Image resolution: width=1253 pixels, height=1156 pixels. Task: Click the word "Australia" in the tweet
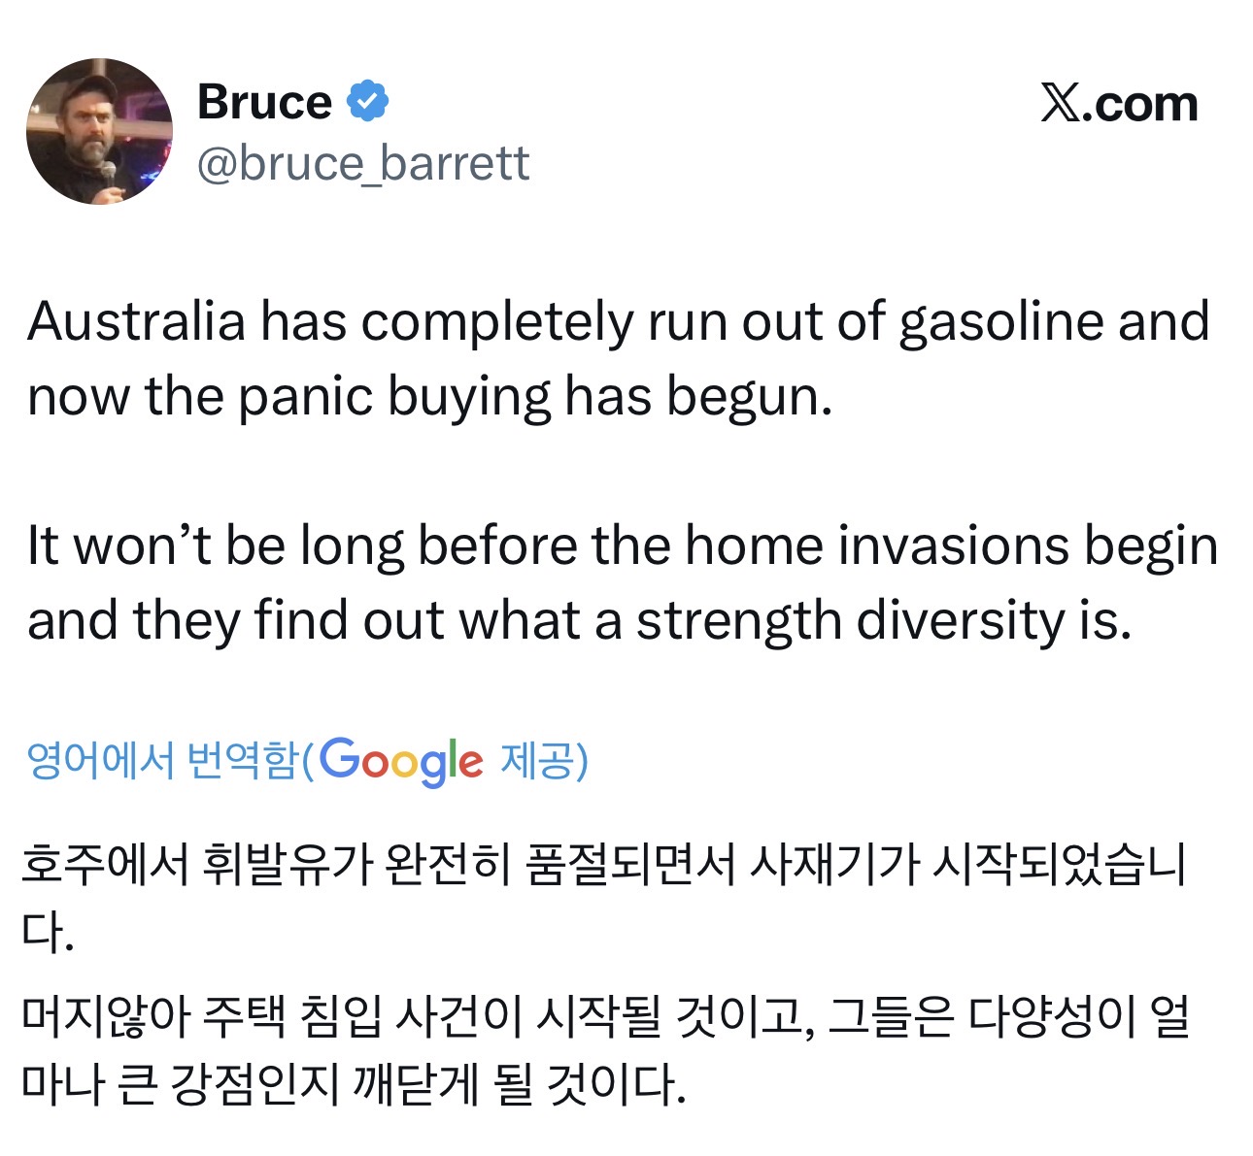tap(136, 321)
